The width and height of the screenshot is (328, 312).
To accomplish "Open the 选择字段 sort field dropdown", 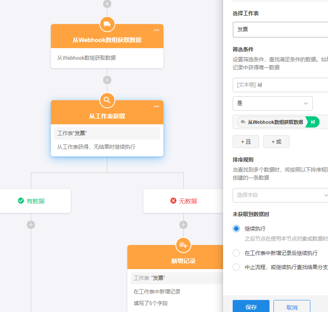I will pos(280,195).
